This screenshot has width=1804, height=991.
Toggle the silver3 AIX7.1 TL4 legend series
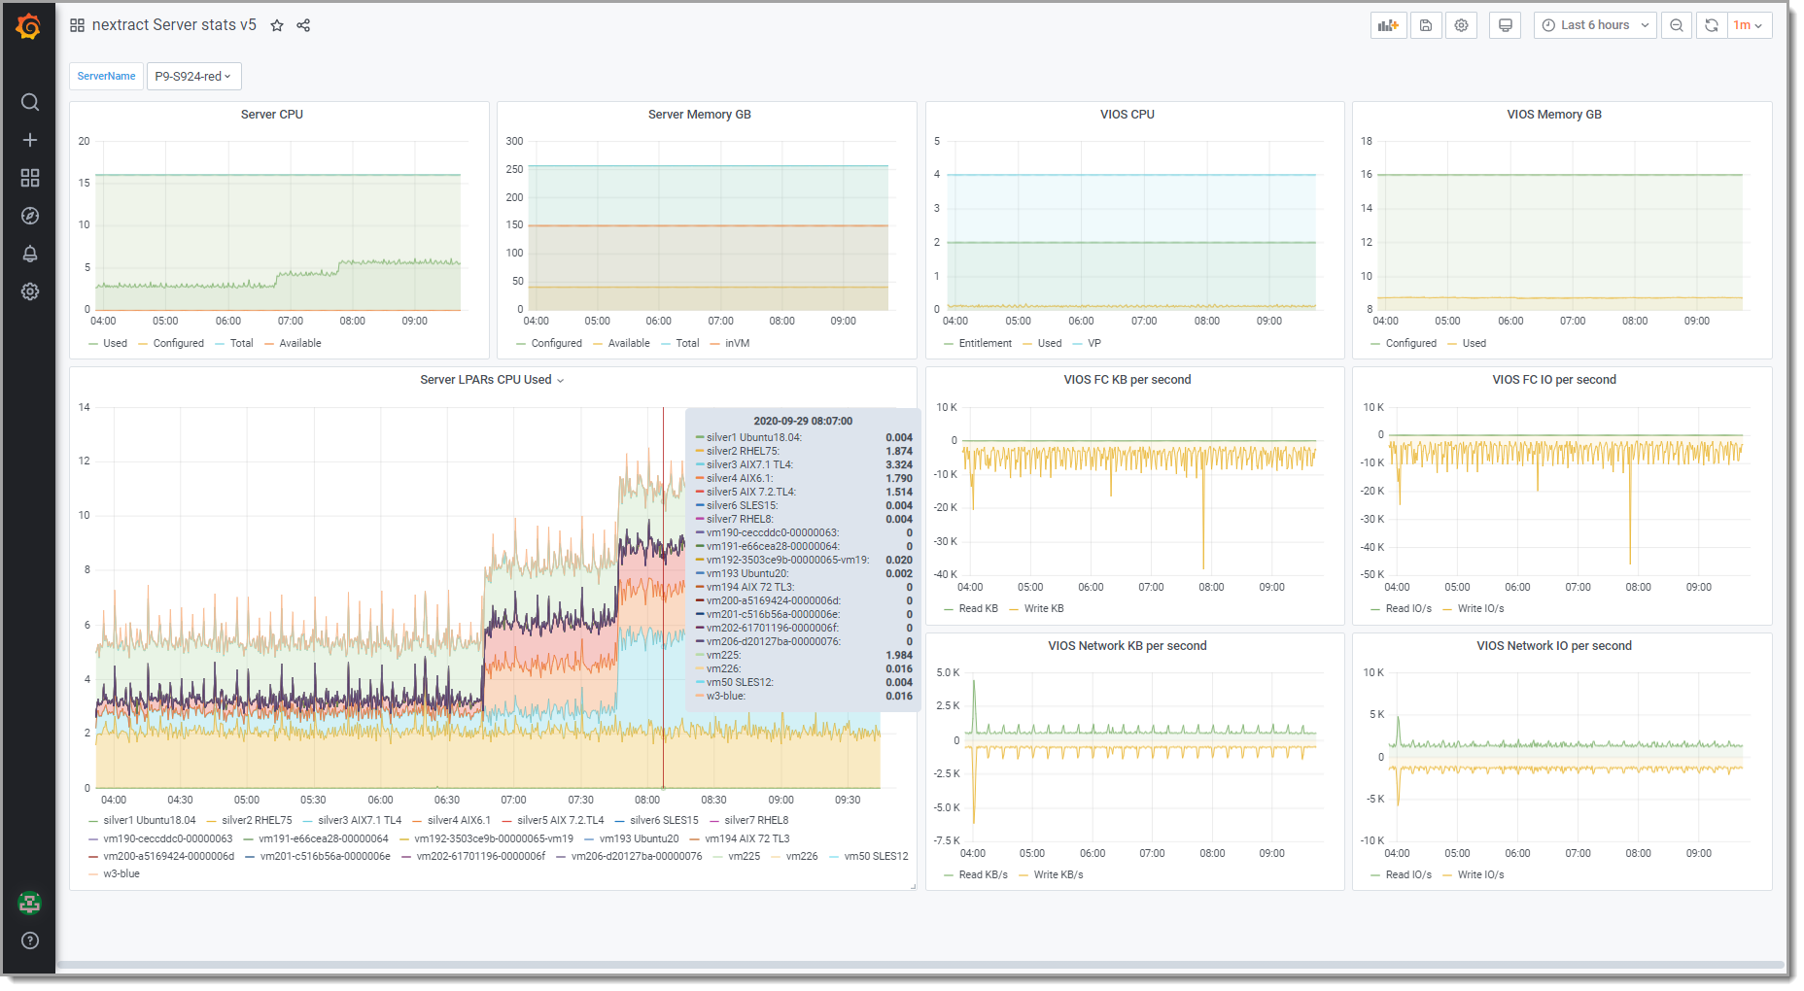point(359,820)
